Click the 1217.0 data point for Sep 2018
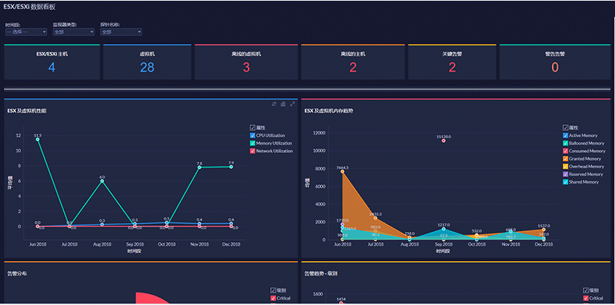This screenshot has height=305, width=615. [x=444, y=228]
